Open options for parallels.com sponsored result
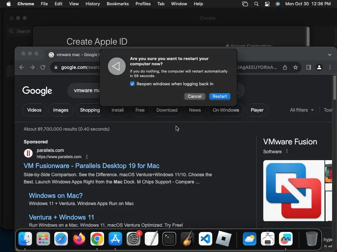Screen dimensions: 337x252 (87, 157)
